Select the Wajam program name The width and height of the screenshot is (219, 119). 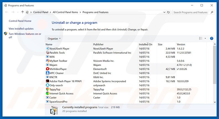pos(53,65)
